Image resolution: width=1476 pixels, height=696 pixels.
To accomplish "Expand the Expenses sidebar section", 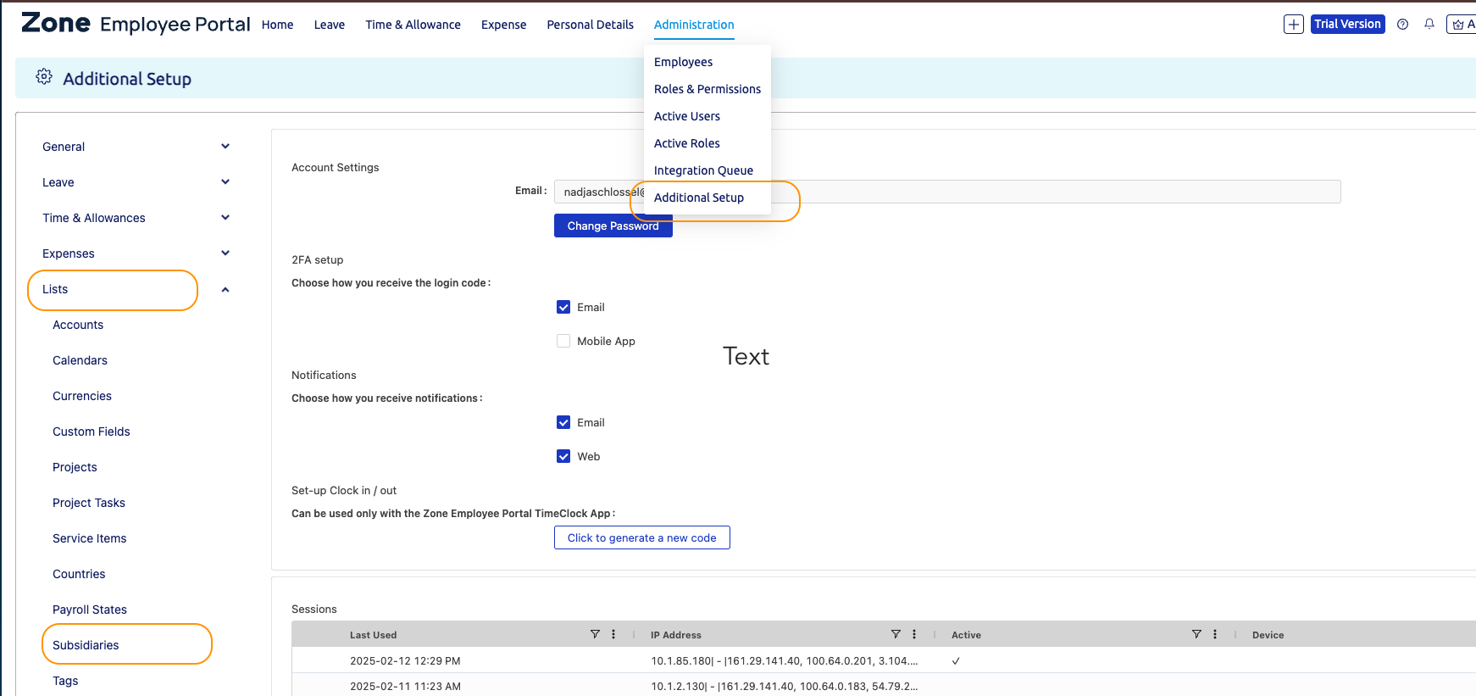I will pyautogui.click(x=225, y=253).
